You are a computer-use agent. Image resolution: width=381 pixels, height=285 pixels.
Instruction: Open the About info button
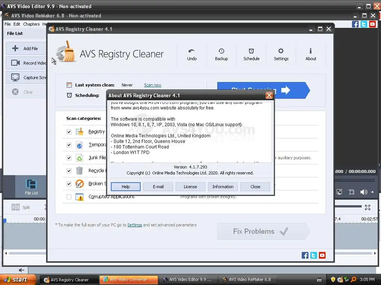(x=311, y=55)
